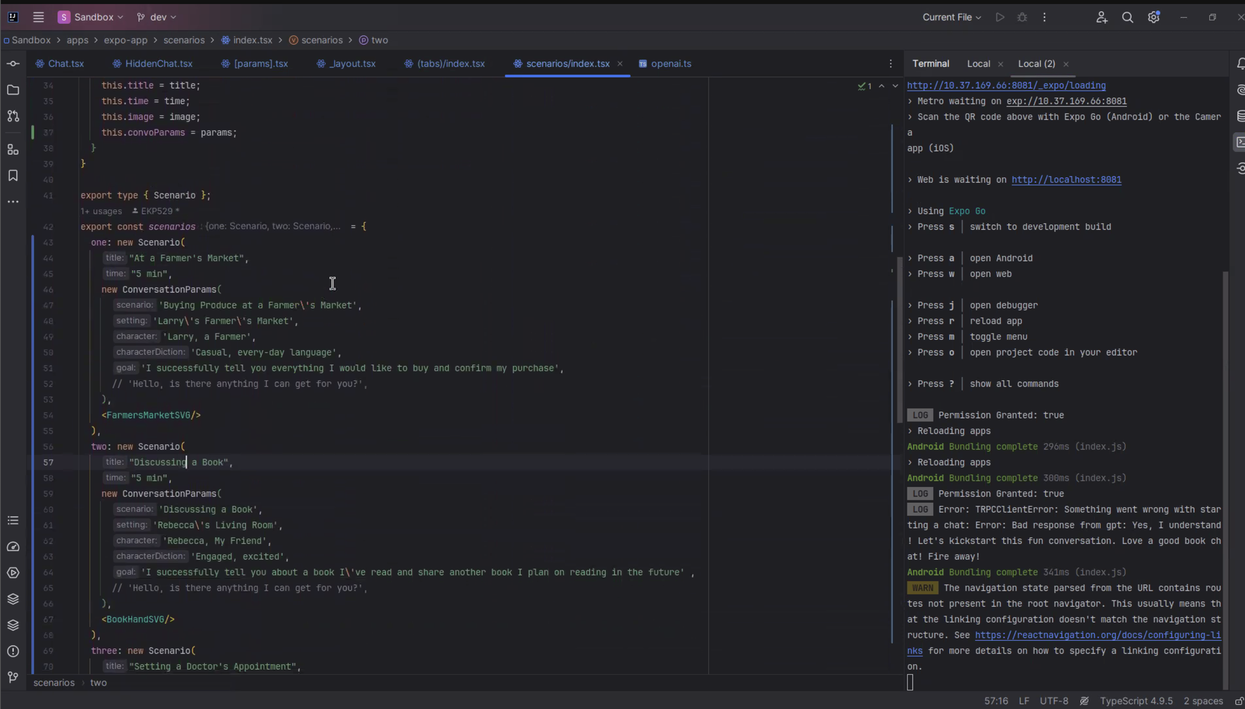Open the main hamburger menu

38,17
